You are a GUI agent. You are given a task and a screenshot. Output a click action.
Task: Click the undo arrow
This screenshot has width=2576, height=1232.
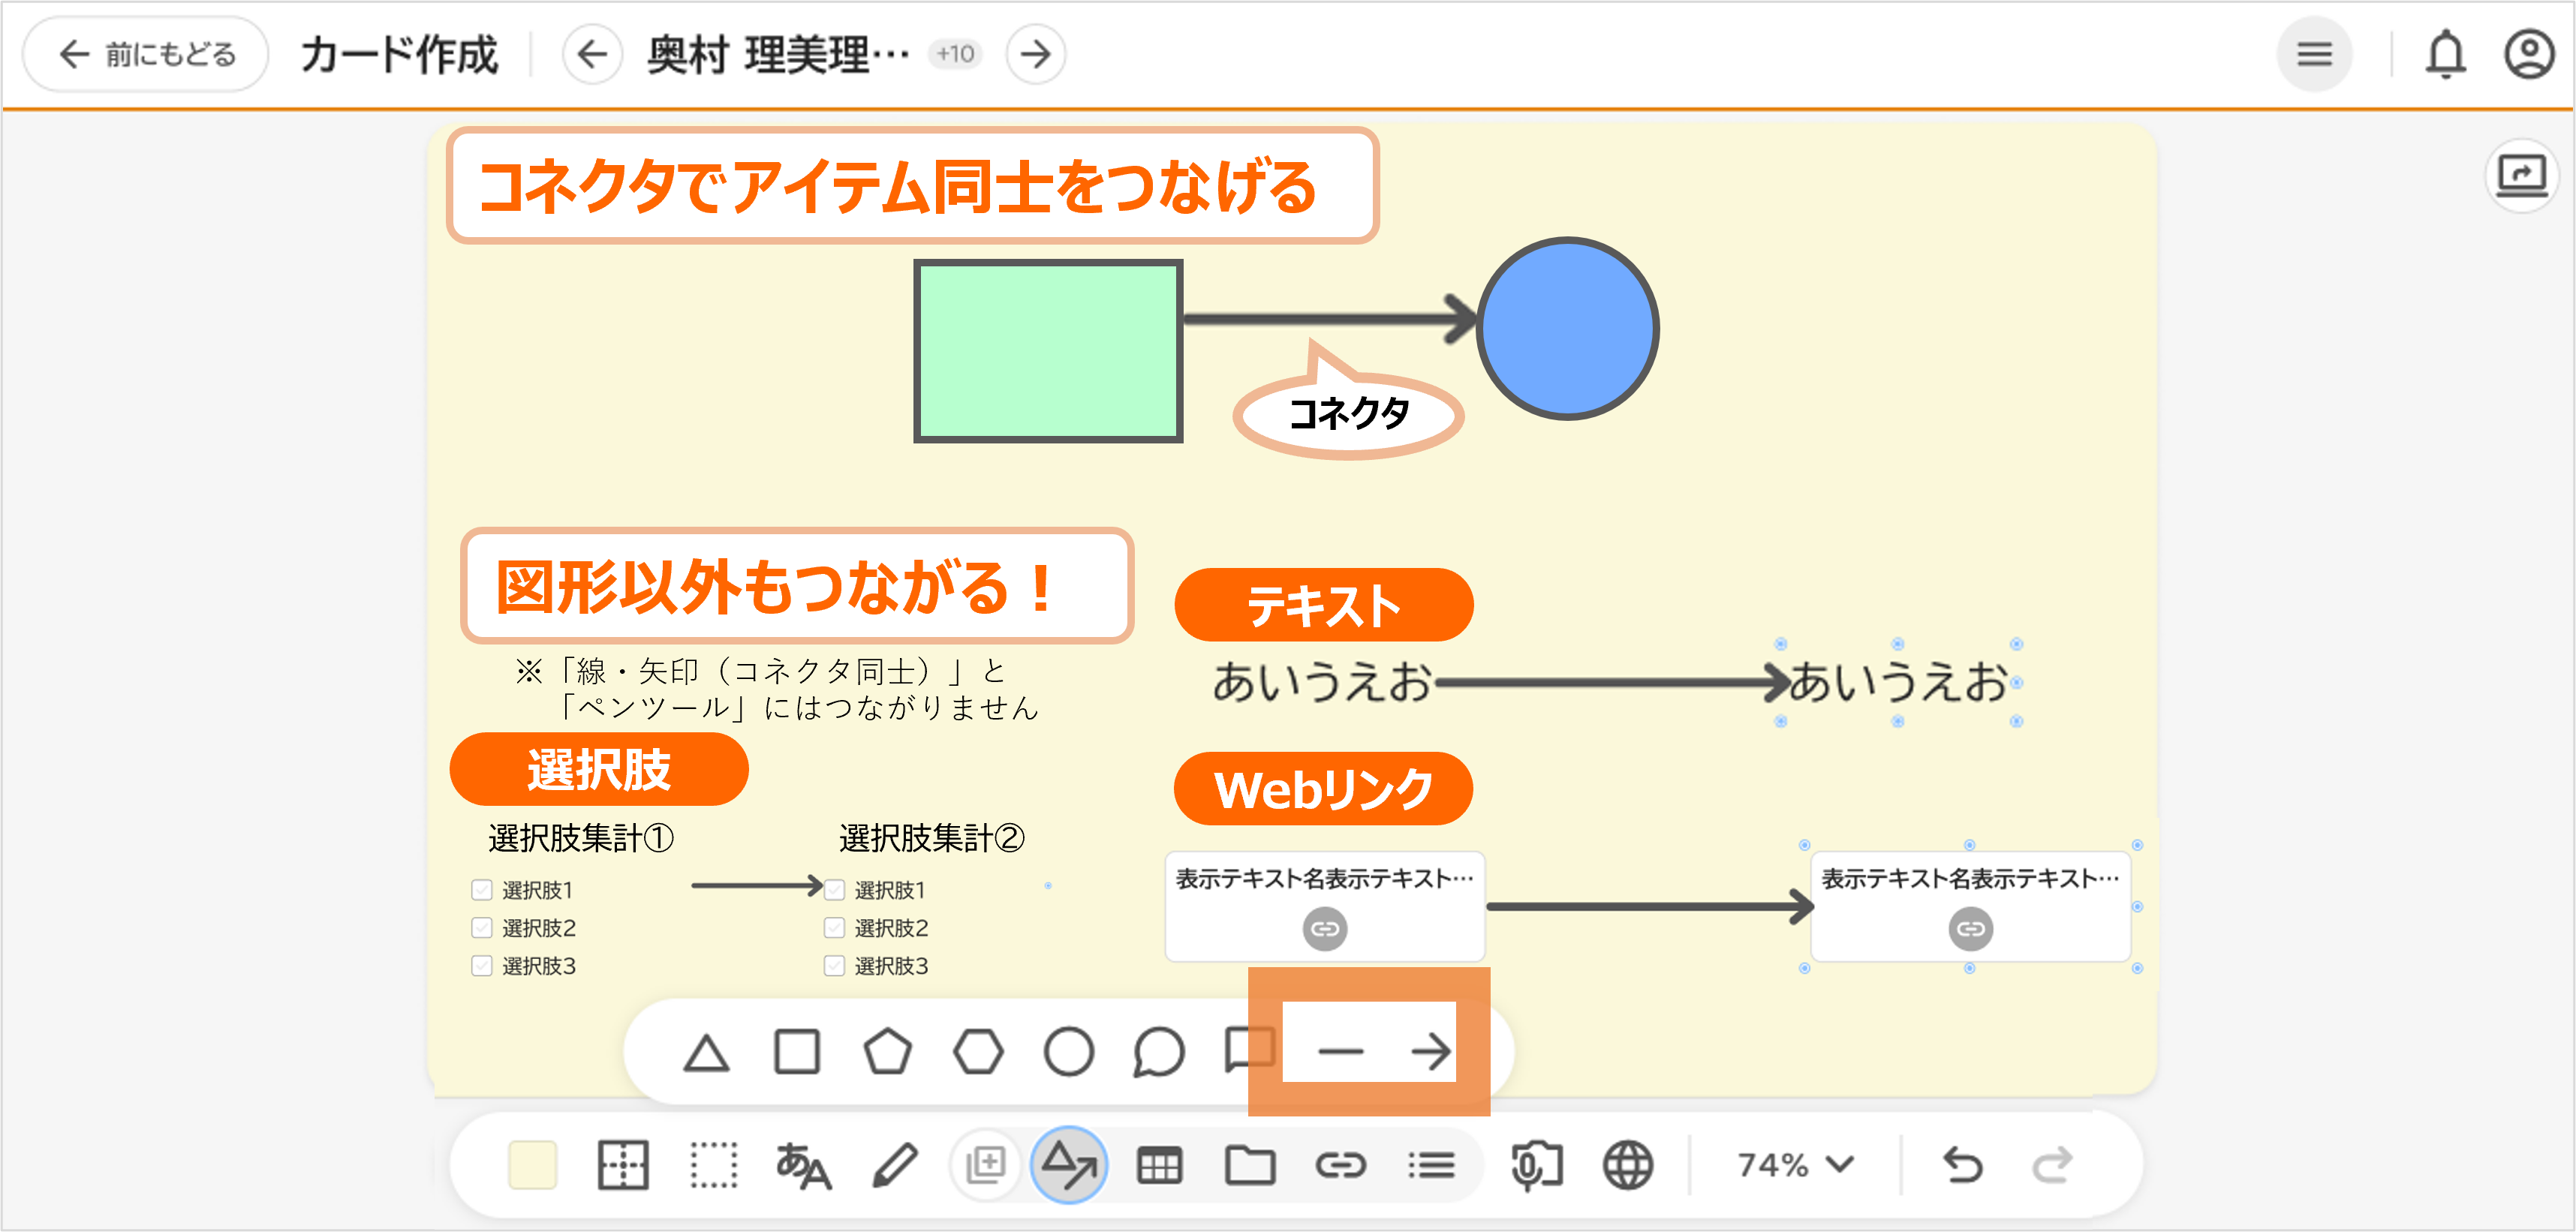(x=1962, y=1165)
